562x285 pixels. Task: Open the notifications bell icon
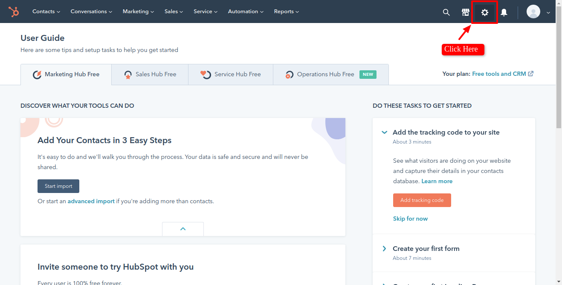tap(504, 12)
